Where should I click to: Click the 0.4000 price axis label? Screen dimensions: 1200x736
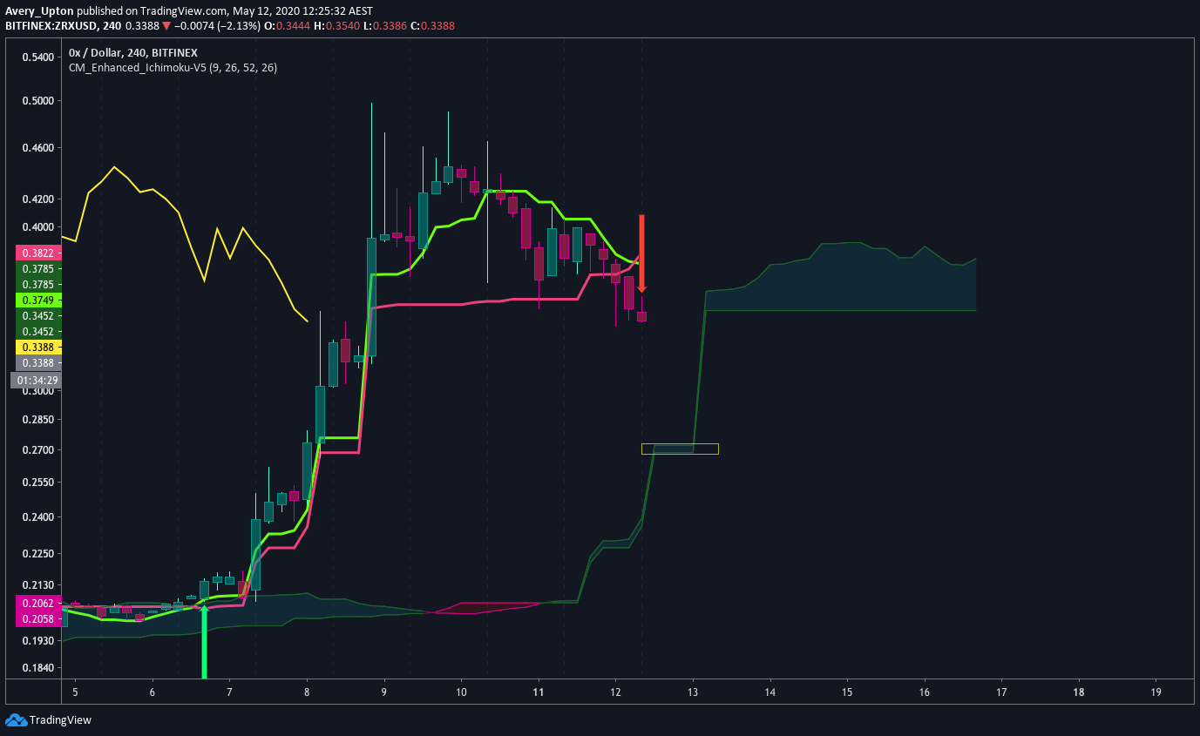[37, 227]
